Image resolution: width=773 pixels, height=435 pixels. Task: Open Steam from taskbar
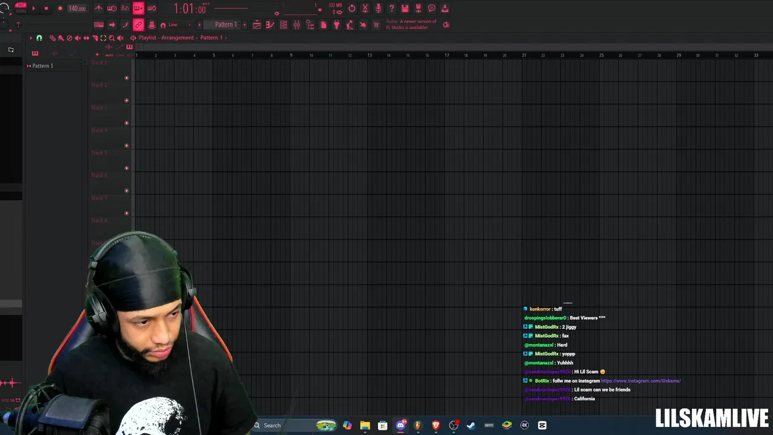click(471, 425)
